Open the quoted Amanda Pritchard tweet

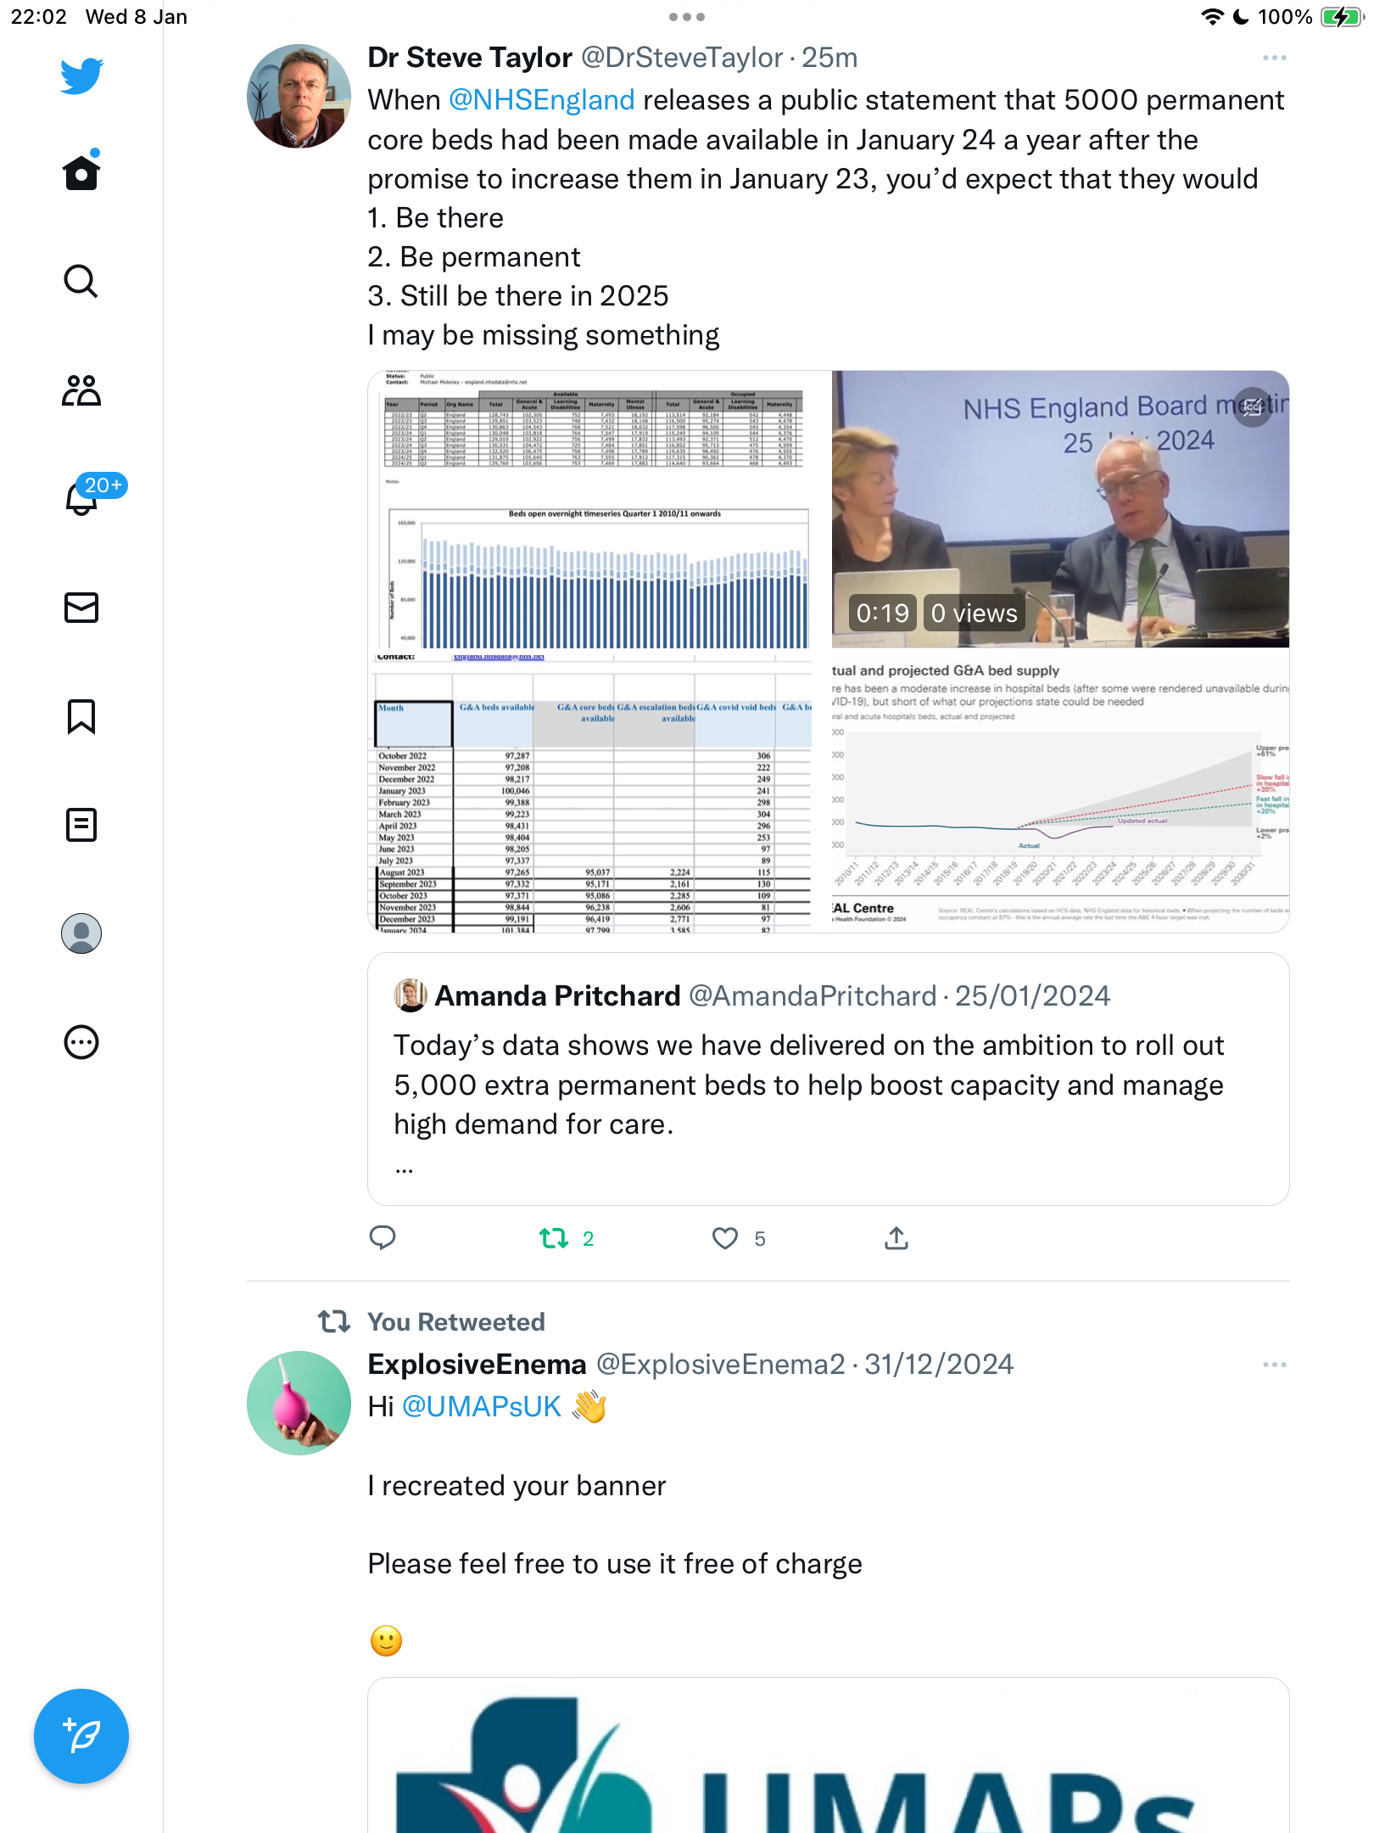[x=829, y=1079]
